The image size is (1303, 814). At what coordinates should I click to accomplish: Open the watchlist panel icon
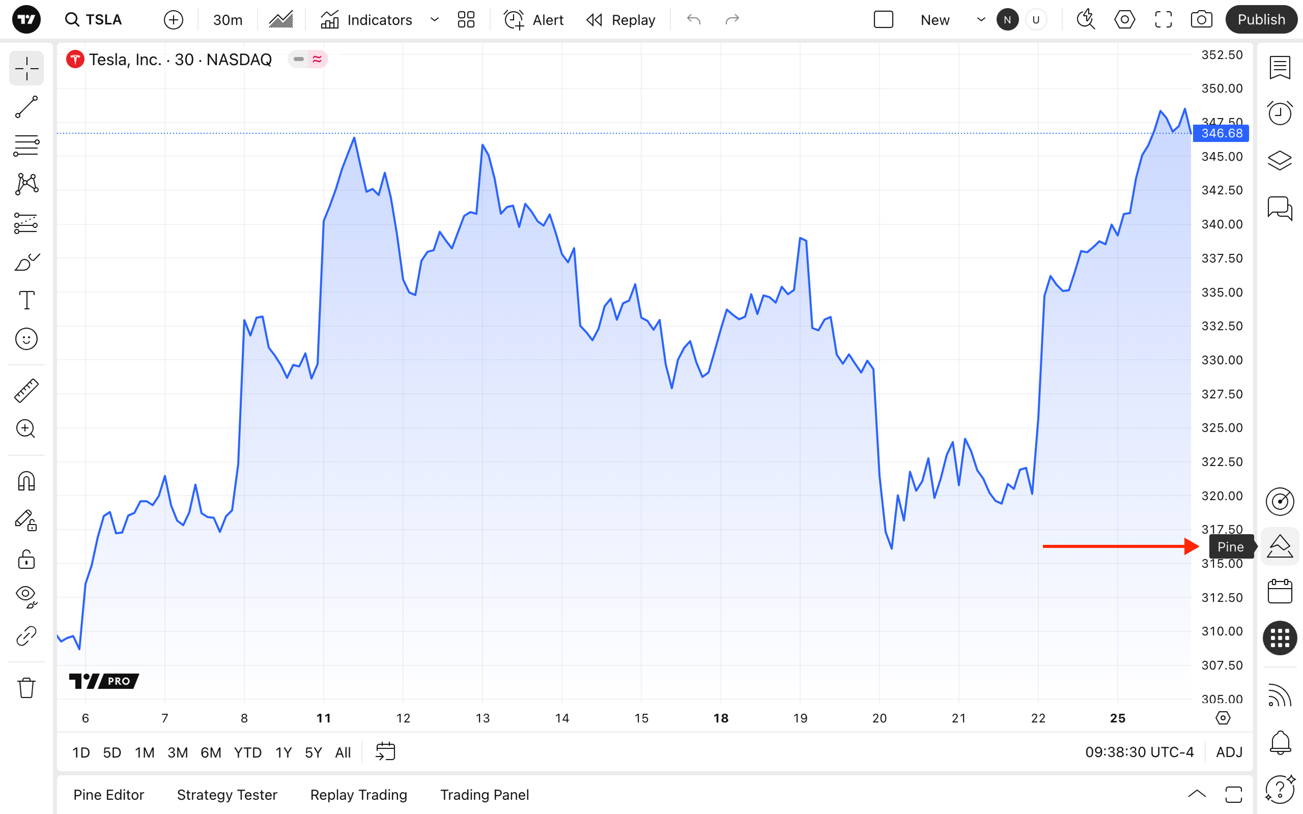1279,68
